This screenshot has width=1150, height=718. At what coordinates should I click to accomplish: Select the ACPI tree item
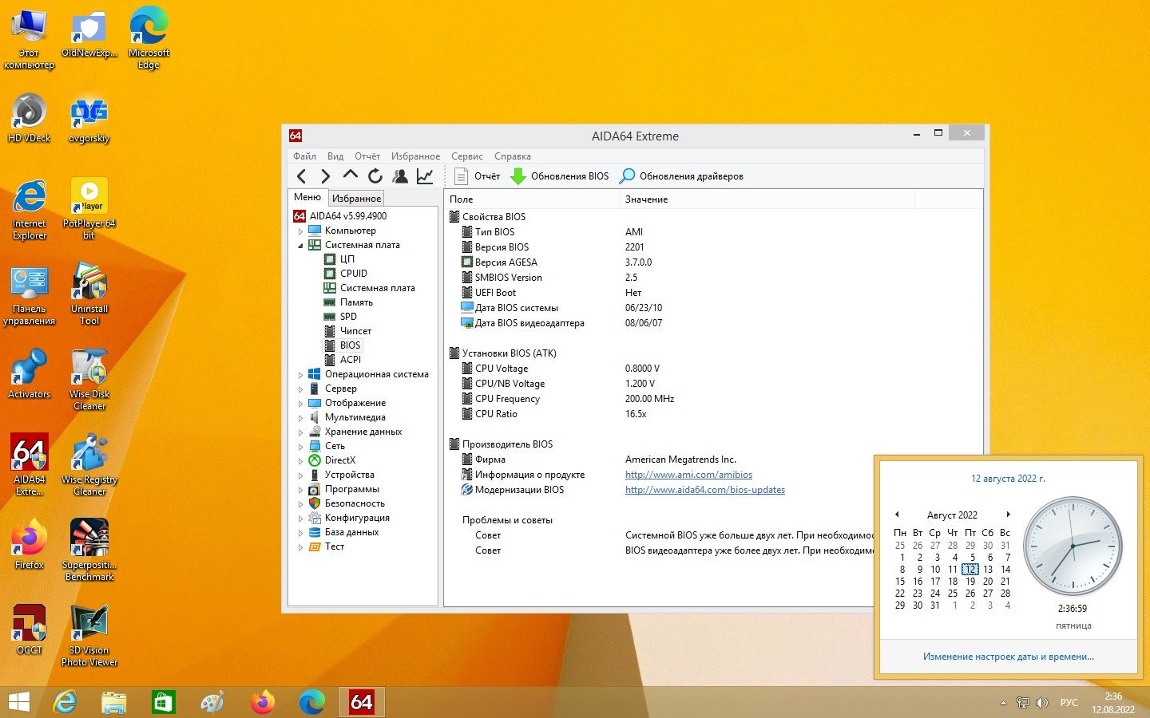[351, 360]
